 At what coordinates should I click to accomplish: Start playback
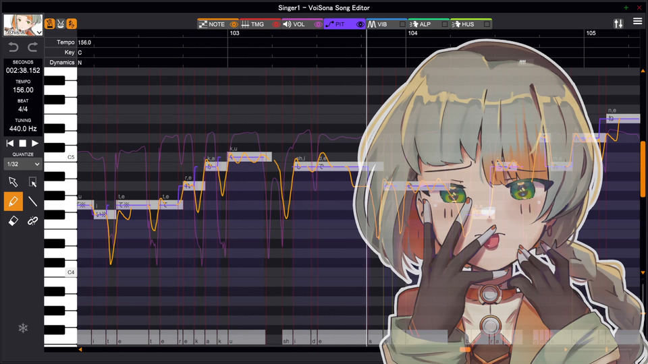point(35,143)
